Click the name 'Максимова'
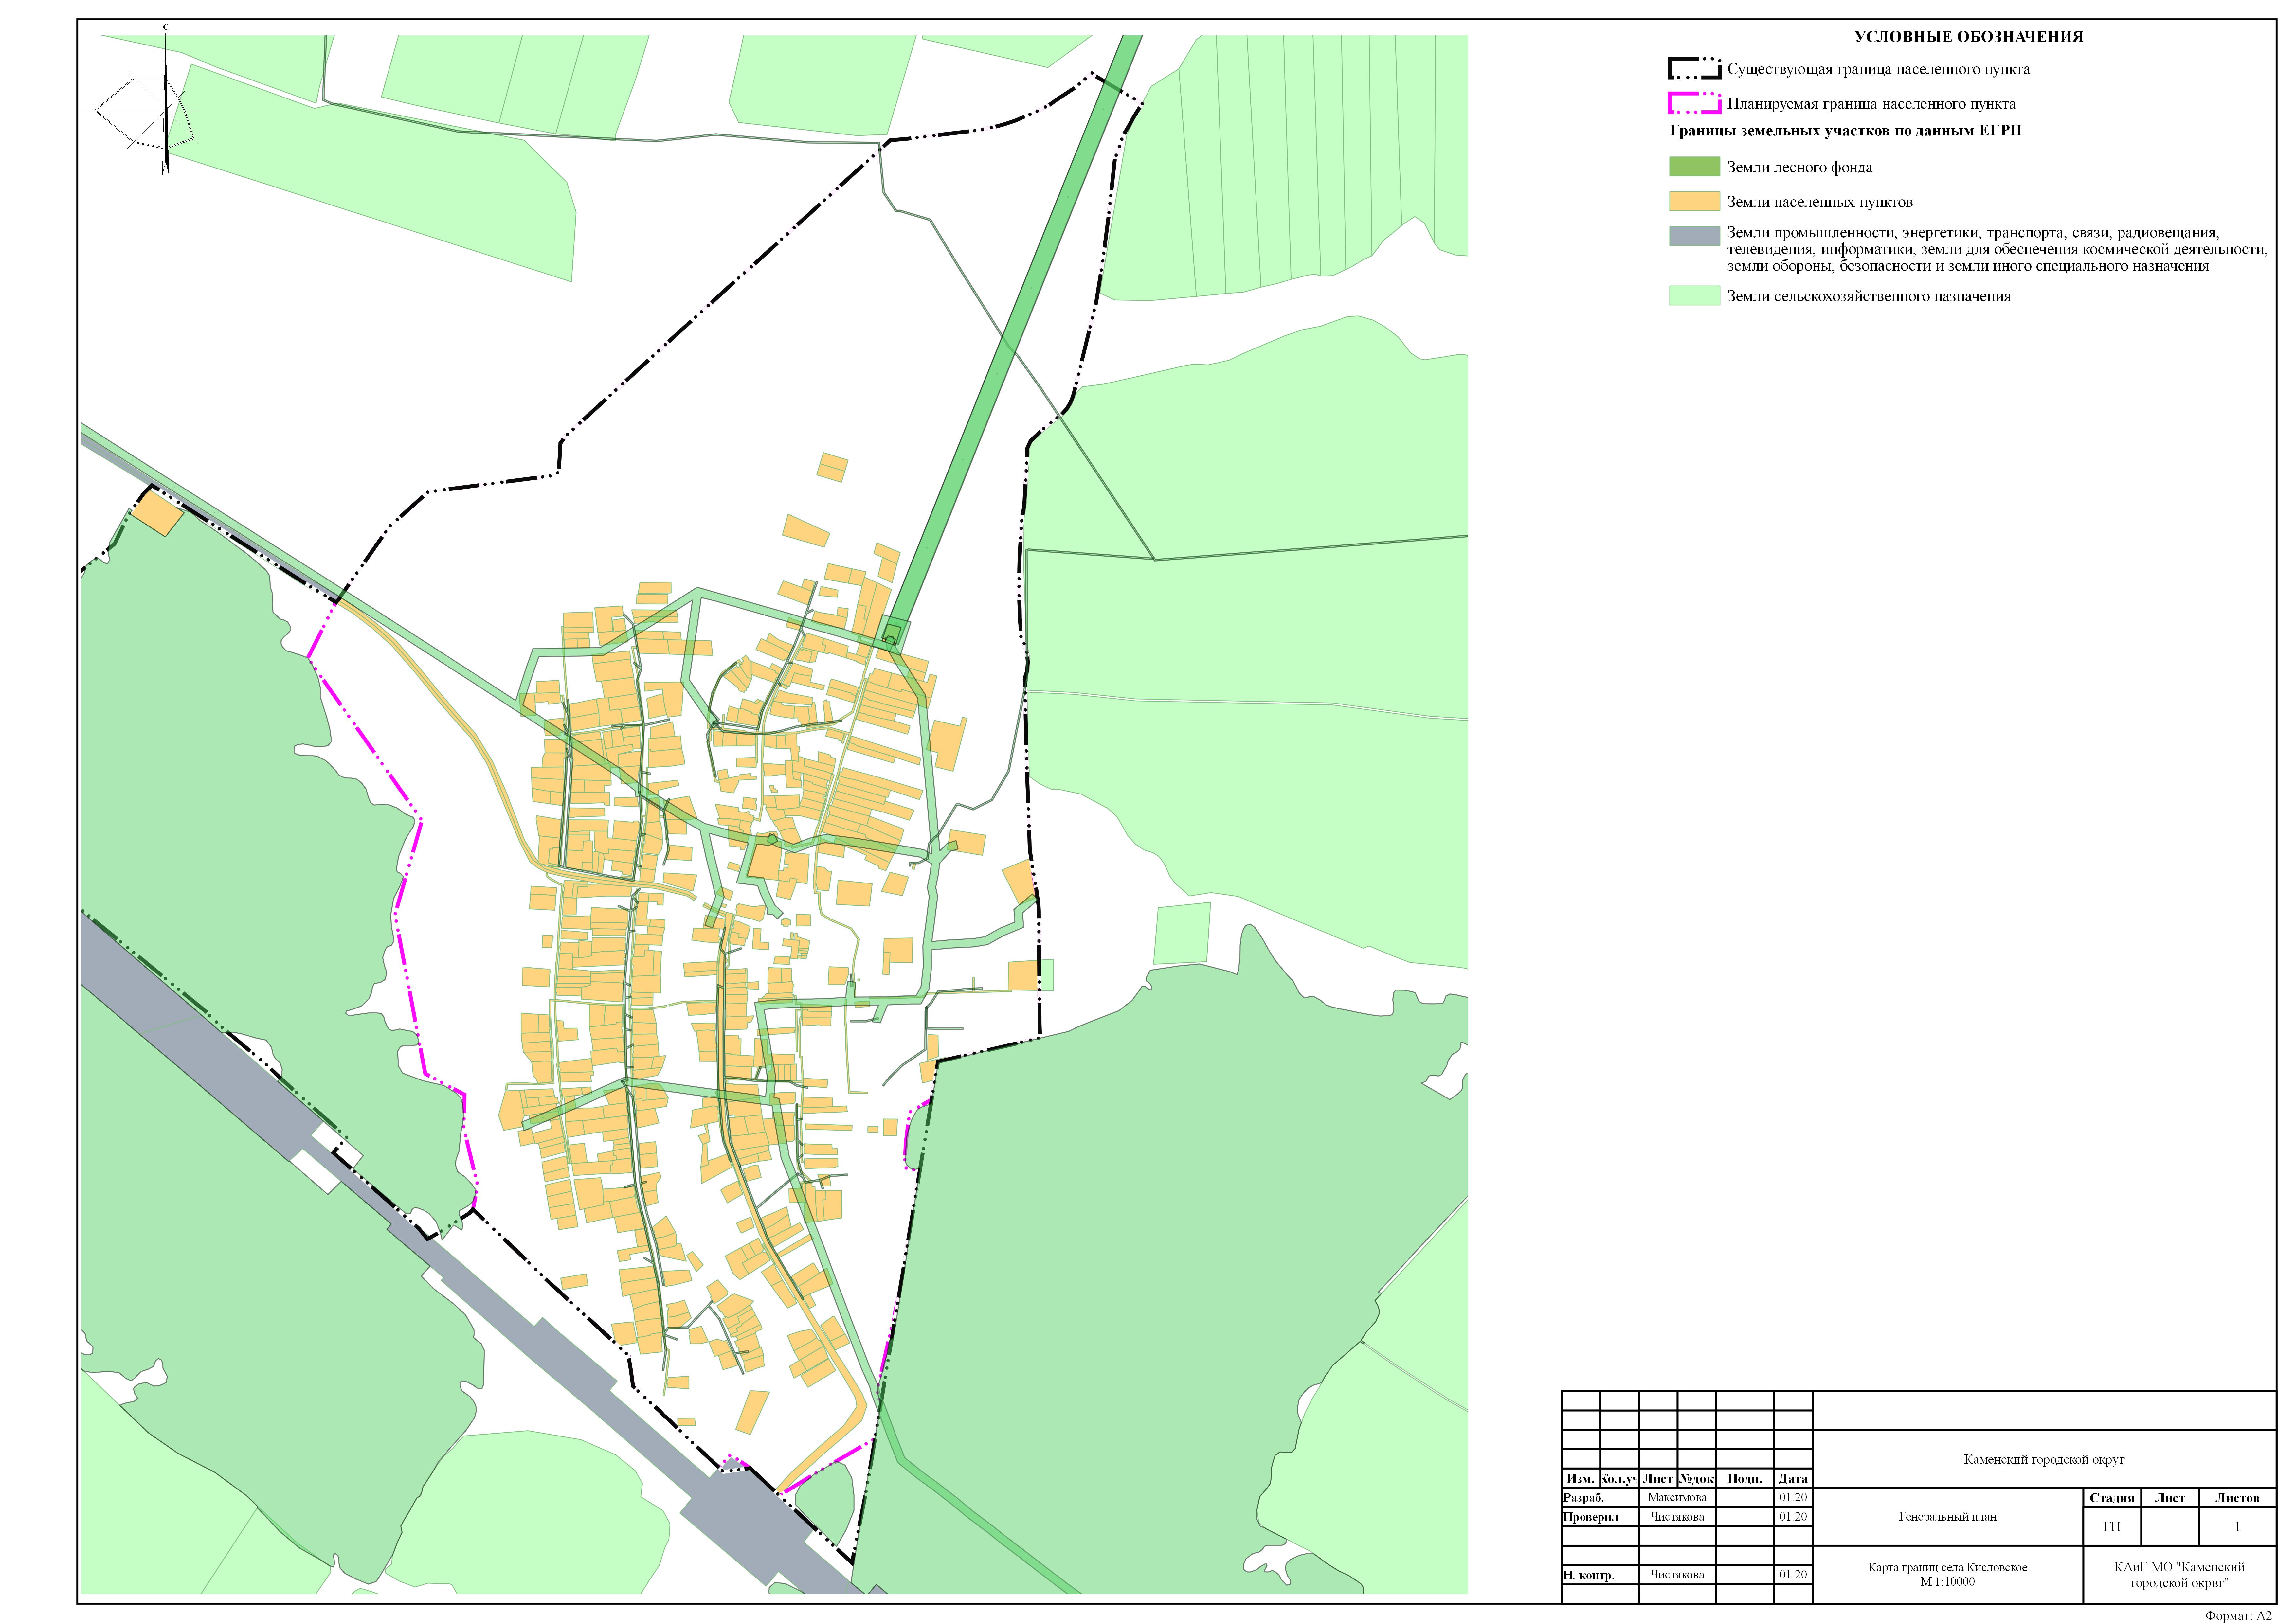The height and width of the screenshot is (1623, 2296). point(1677,1498)
